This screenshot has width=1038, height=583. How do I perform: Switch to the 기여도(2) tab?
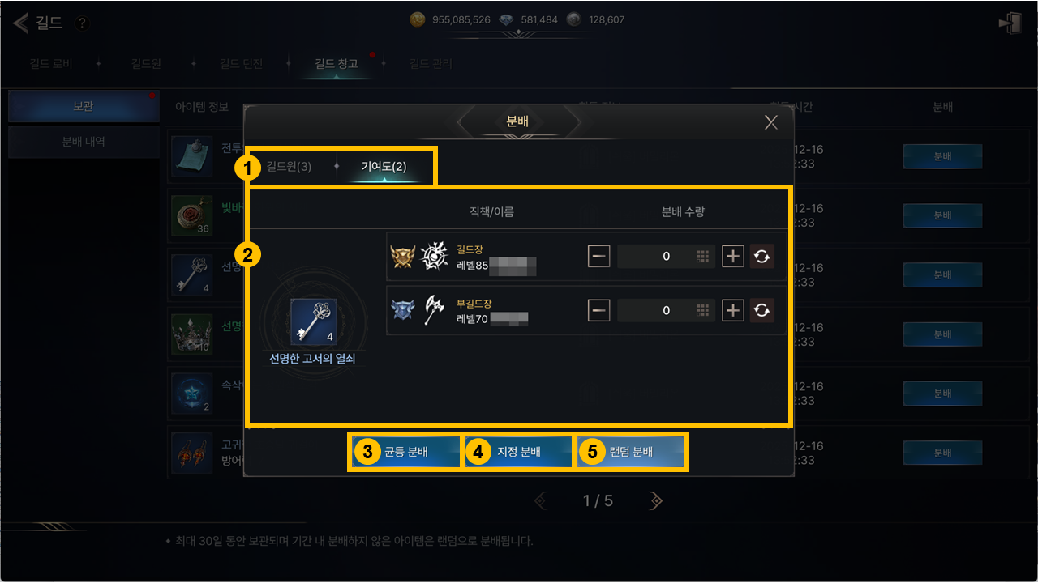(384, 167)
